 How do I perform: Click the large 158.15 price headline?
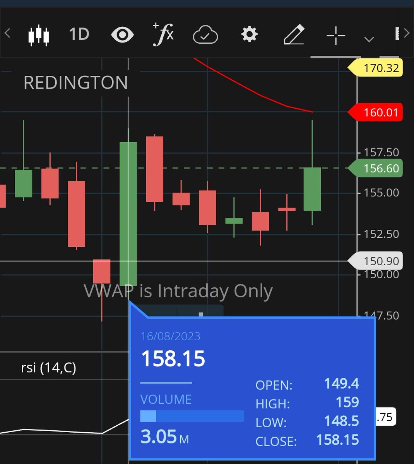click(173, 358)
